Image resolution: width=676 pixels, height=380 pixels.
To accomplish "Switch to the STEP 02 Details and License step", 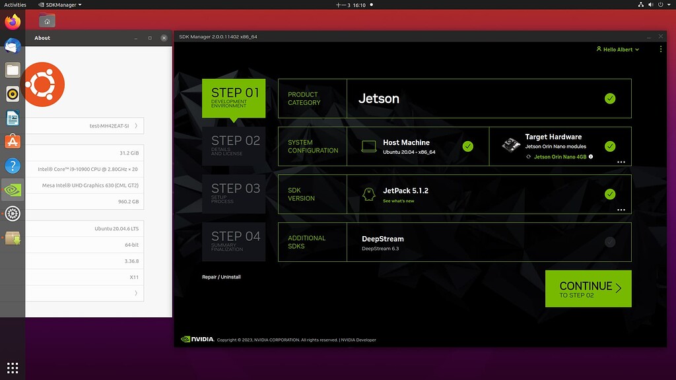I will 234,145.
